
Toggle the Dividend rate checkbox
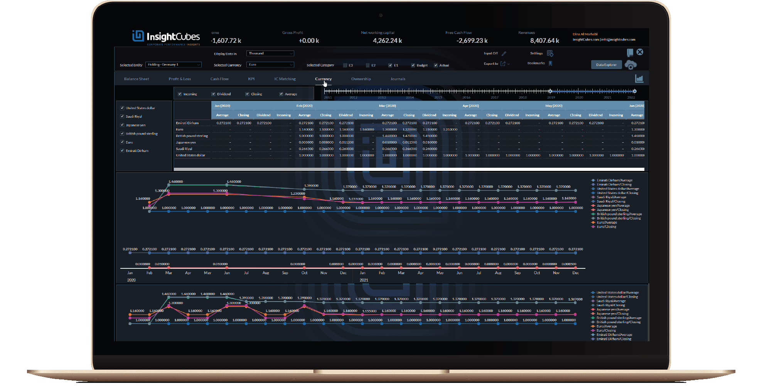213,94
